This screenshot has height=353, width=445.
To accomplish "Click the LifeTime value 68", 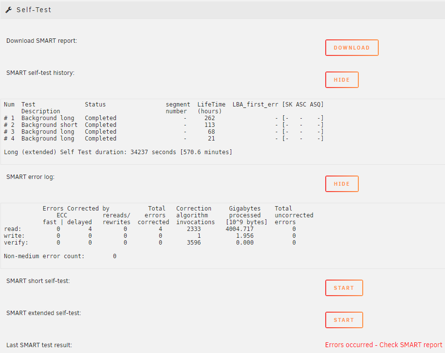I will tap(211, 132).
